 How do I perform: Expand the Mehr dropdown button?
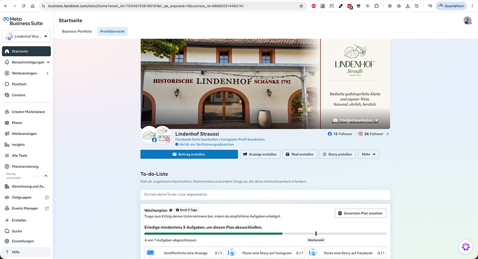tap(368, 154)
